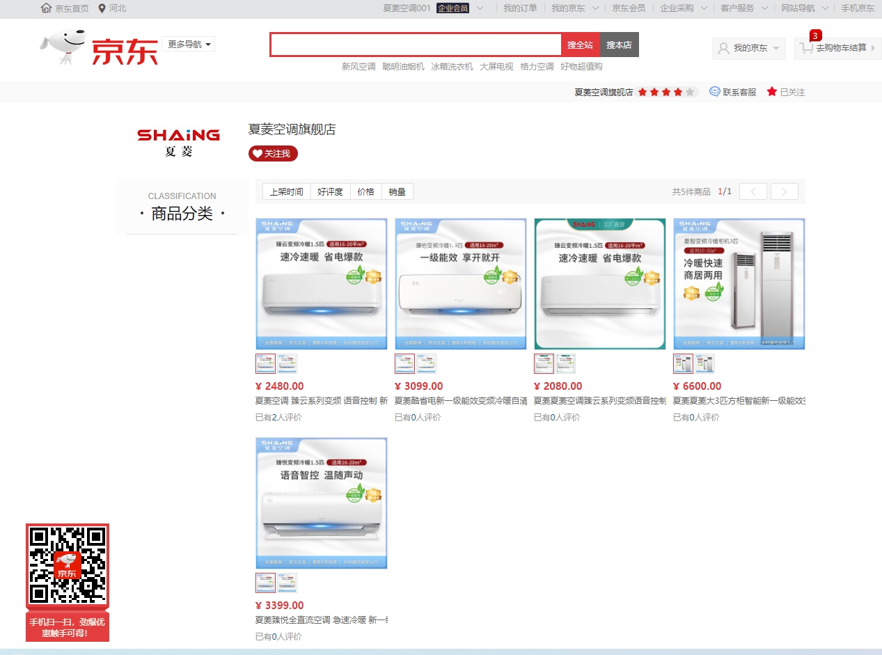This screenshot has height=655, width=882.
Task: Click the 夏菱空调旗舰店 link in store bar
Action: click(604, 92)
